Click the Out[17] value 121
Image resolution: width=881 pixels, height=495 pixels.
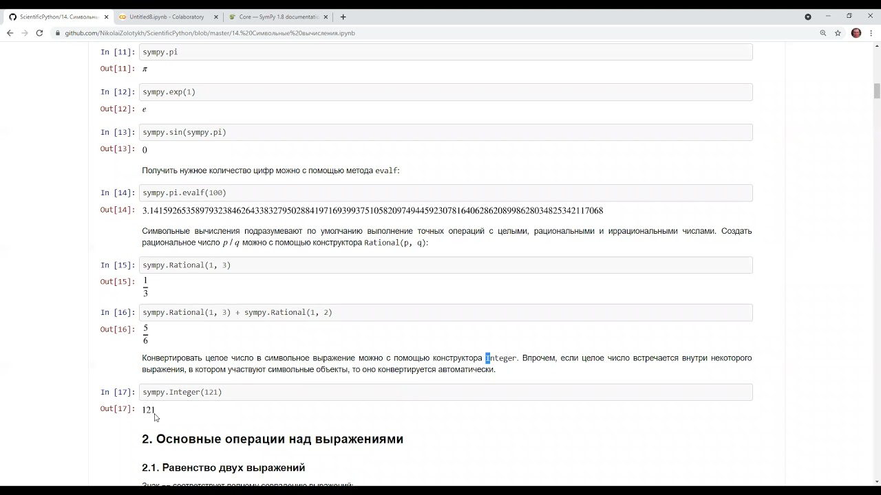pos(149,410)
